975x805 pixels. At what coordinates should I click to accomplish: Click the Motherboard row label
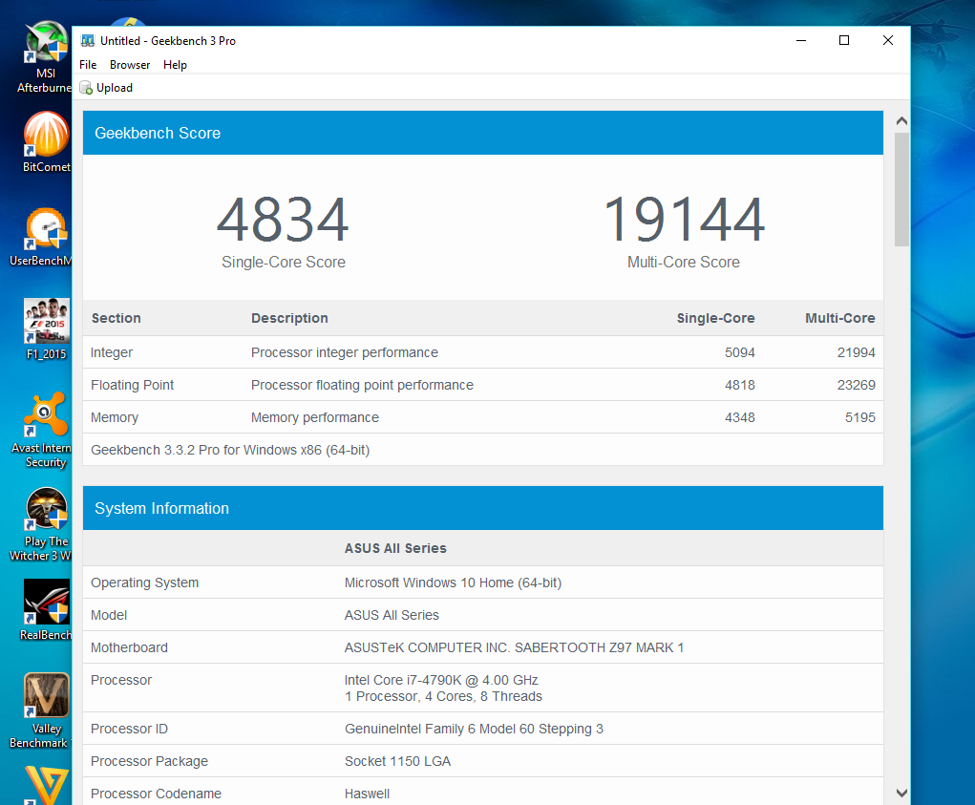[129, 647]
